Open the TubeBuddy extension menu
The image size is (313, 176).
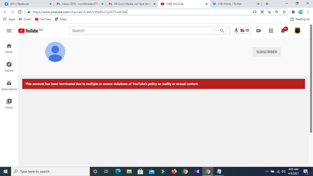pos(245,31)
